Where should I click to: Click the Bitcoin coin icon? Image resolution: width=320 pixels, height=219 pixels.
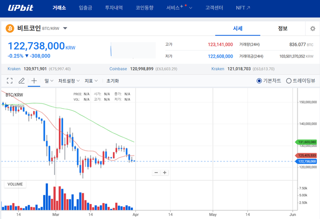point(10,28)
